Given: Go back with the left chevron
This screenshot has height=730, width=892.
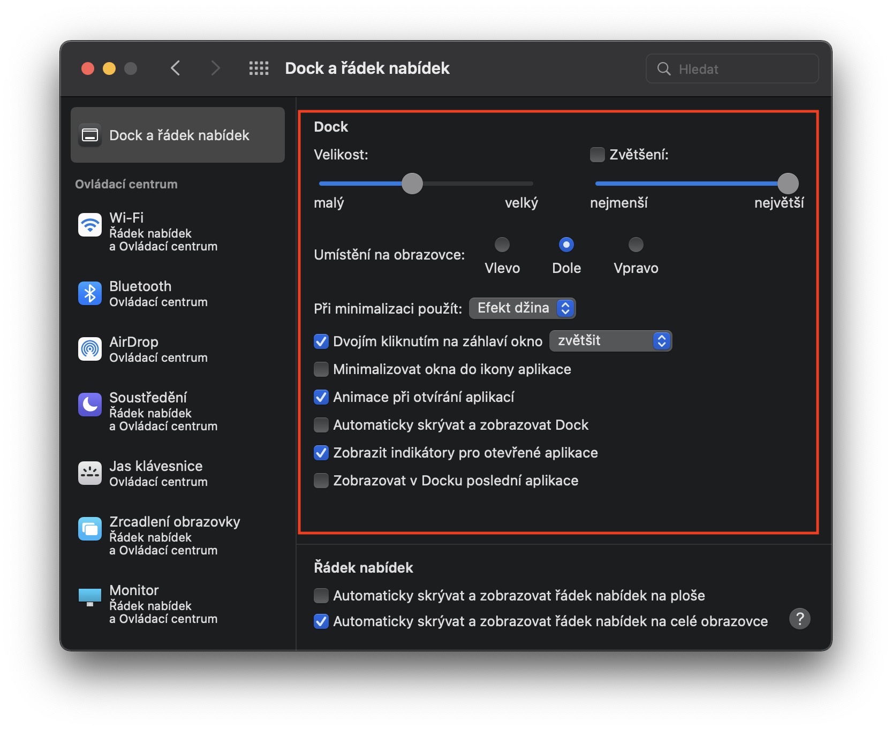Looking at the screenshot, I should coord(175,68).
